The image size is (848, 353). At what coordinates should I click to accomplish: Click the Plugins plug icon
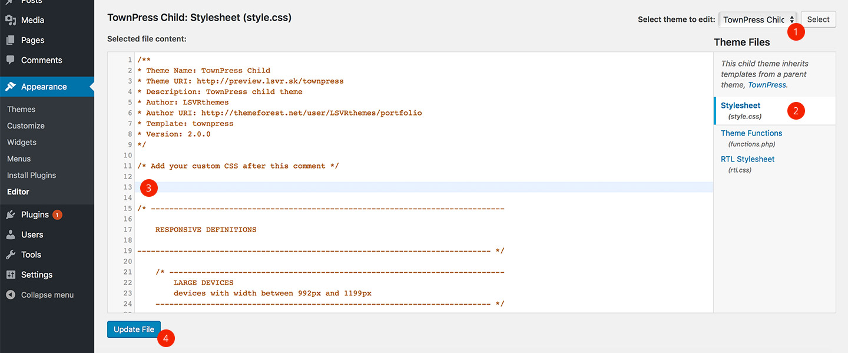coord(11,215)
